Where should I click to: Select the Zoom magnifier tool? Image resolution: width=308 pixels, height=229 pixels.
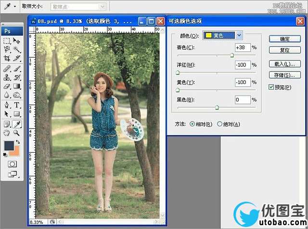16,132
